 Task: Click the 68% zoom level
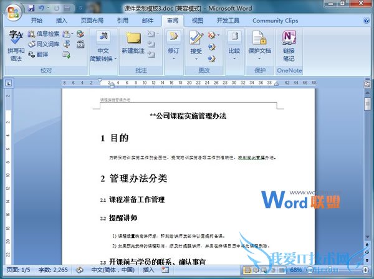click(x=296, y=270)
